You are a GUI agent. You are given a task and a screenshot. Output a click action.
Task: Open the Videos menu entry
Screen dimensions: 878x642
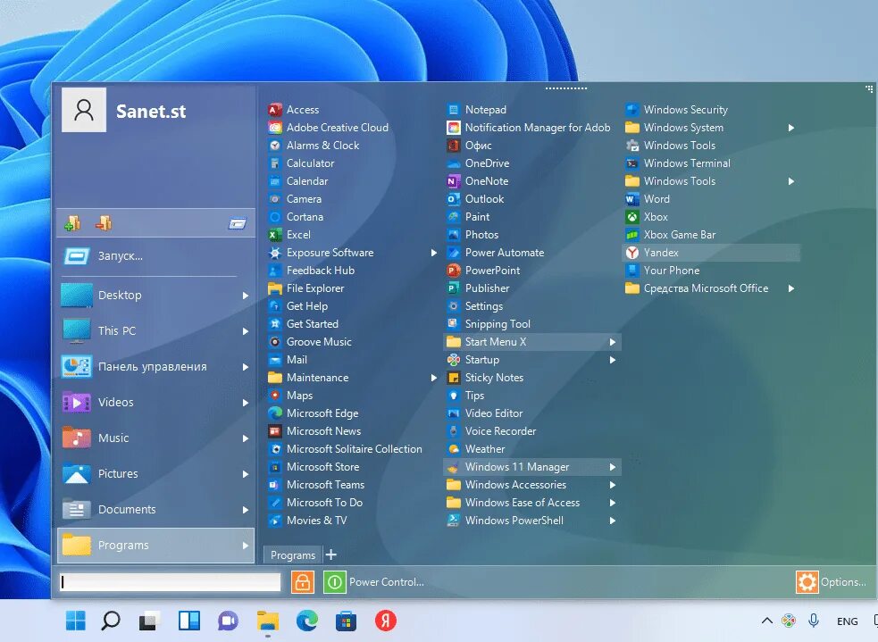point(155,403)
